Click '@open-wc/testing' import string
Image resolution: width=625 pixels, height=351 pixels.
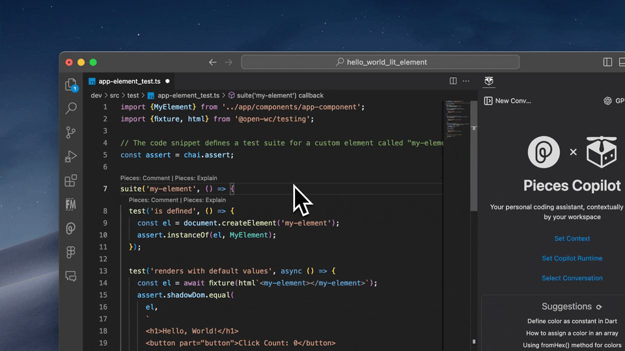[x=273, y=119]
